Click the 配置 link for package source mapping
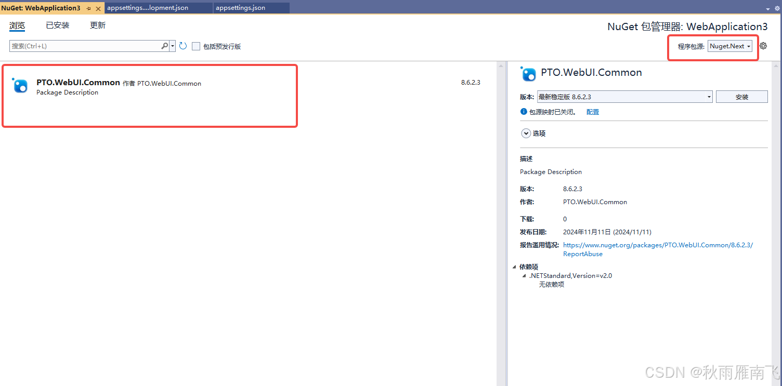The height and width of the screenshot is (386, 782). (592, 111)
